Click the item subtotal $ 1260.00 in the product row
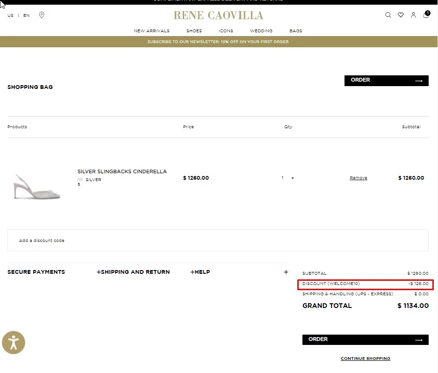The width and height of the screenshot is (438, 373). click(x=411, y=178)
